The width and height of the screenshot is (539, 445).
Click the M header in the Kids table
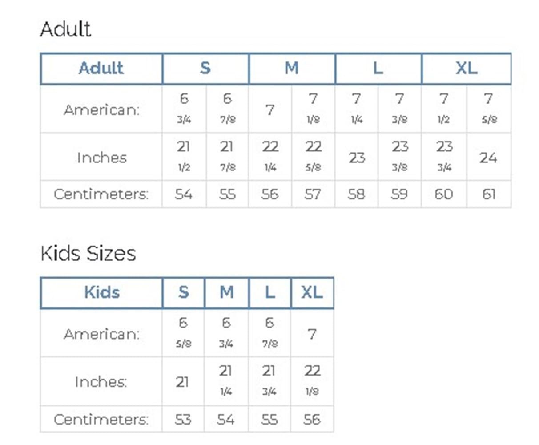click(226, 293)
